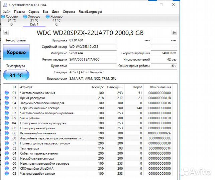Select row Неисправимые ошибки секторов
The height and width of the screenshot is (180, 215).
tap(88, 163)
